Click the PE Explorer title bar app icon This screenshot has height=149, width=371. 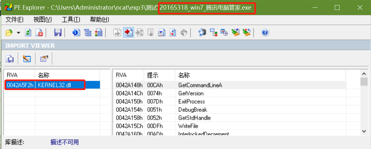click(x=9, y=8)
